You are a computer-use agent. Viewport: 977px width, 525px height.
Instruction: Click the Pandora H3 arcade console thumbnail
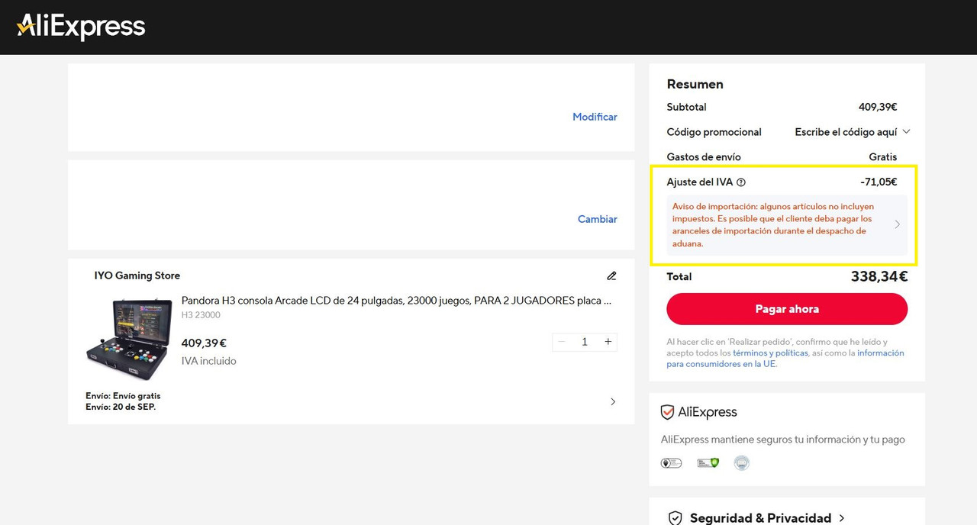point(129,339)
